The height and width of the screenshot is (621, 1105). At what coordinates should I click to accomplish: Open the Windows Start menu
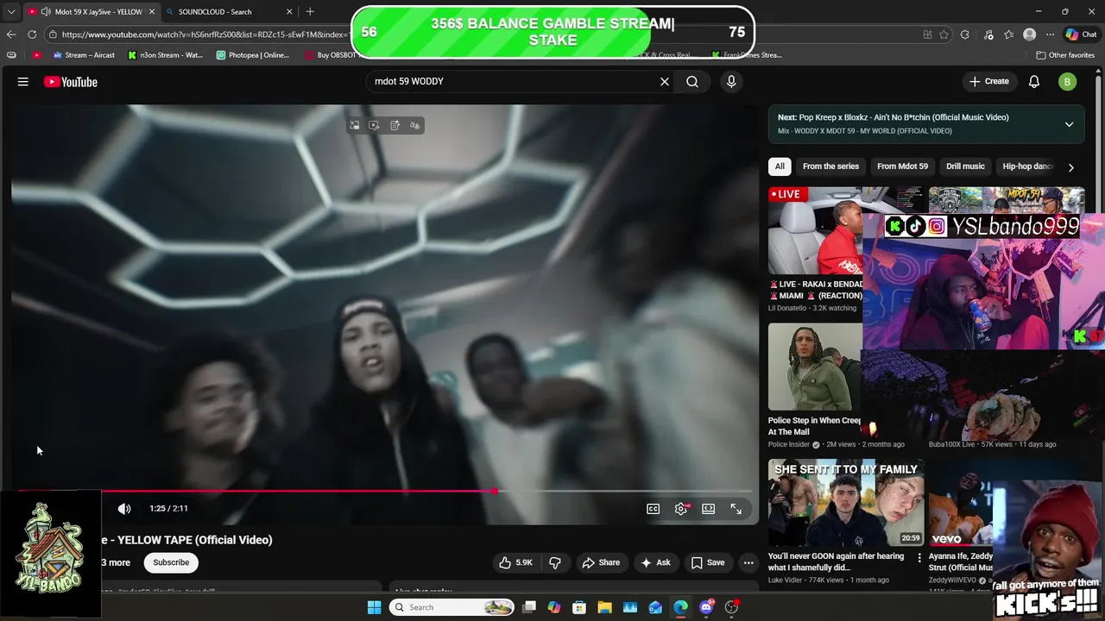(x=374, y=607)
